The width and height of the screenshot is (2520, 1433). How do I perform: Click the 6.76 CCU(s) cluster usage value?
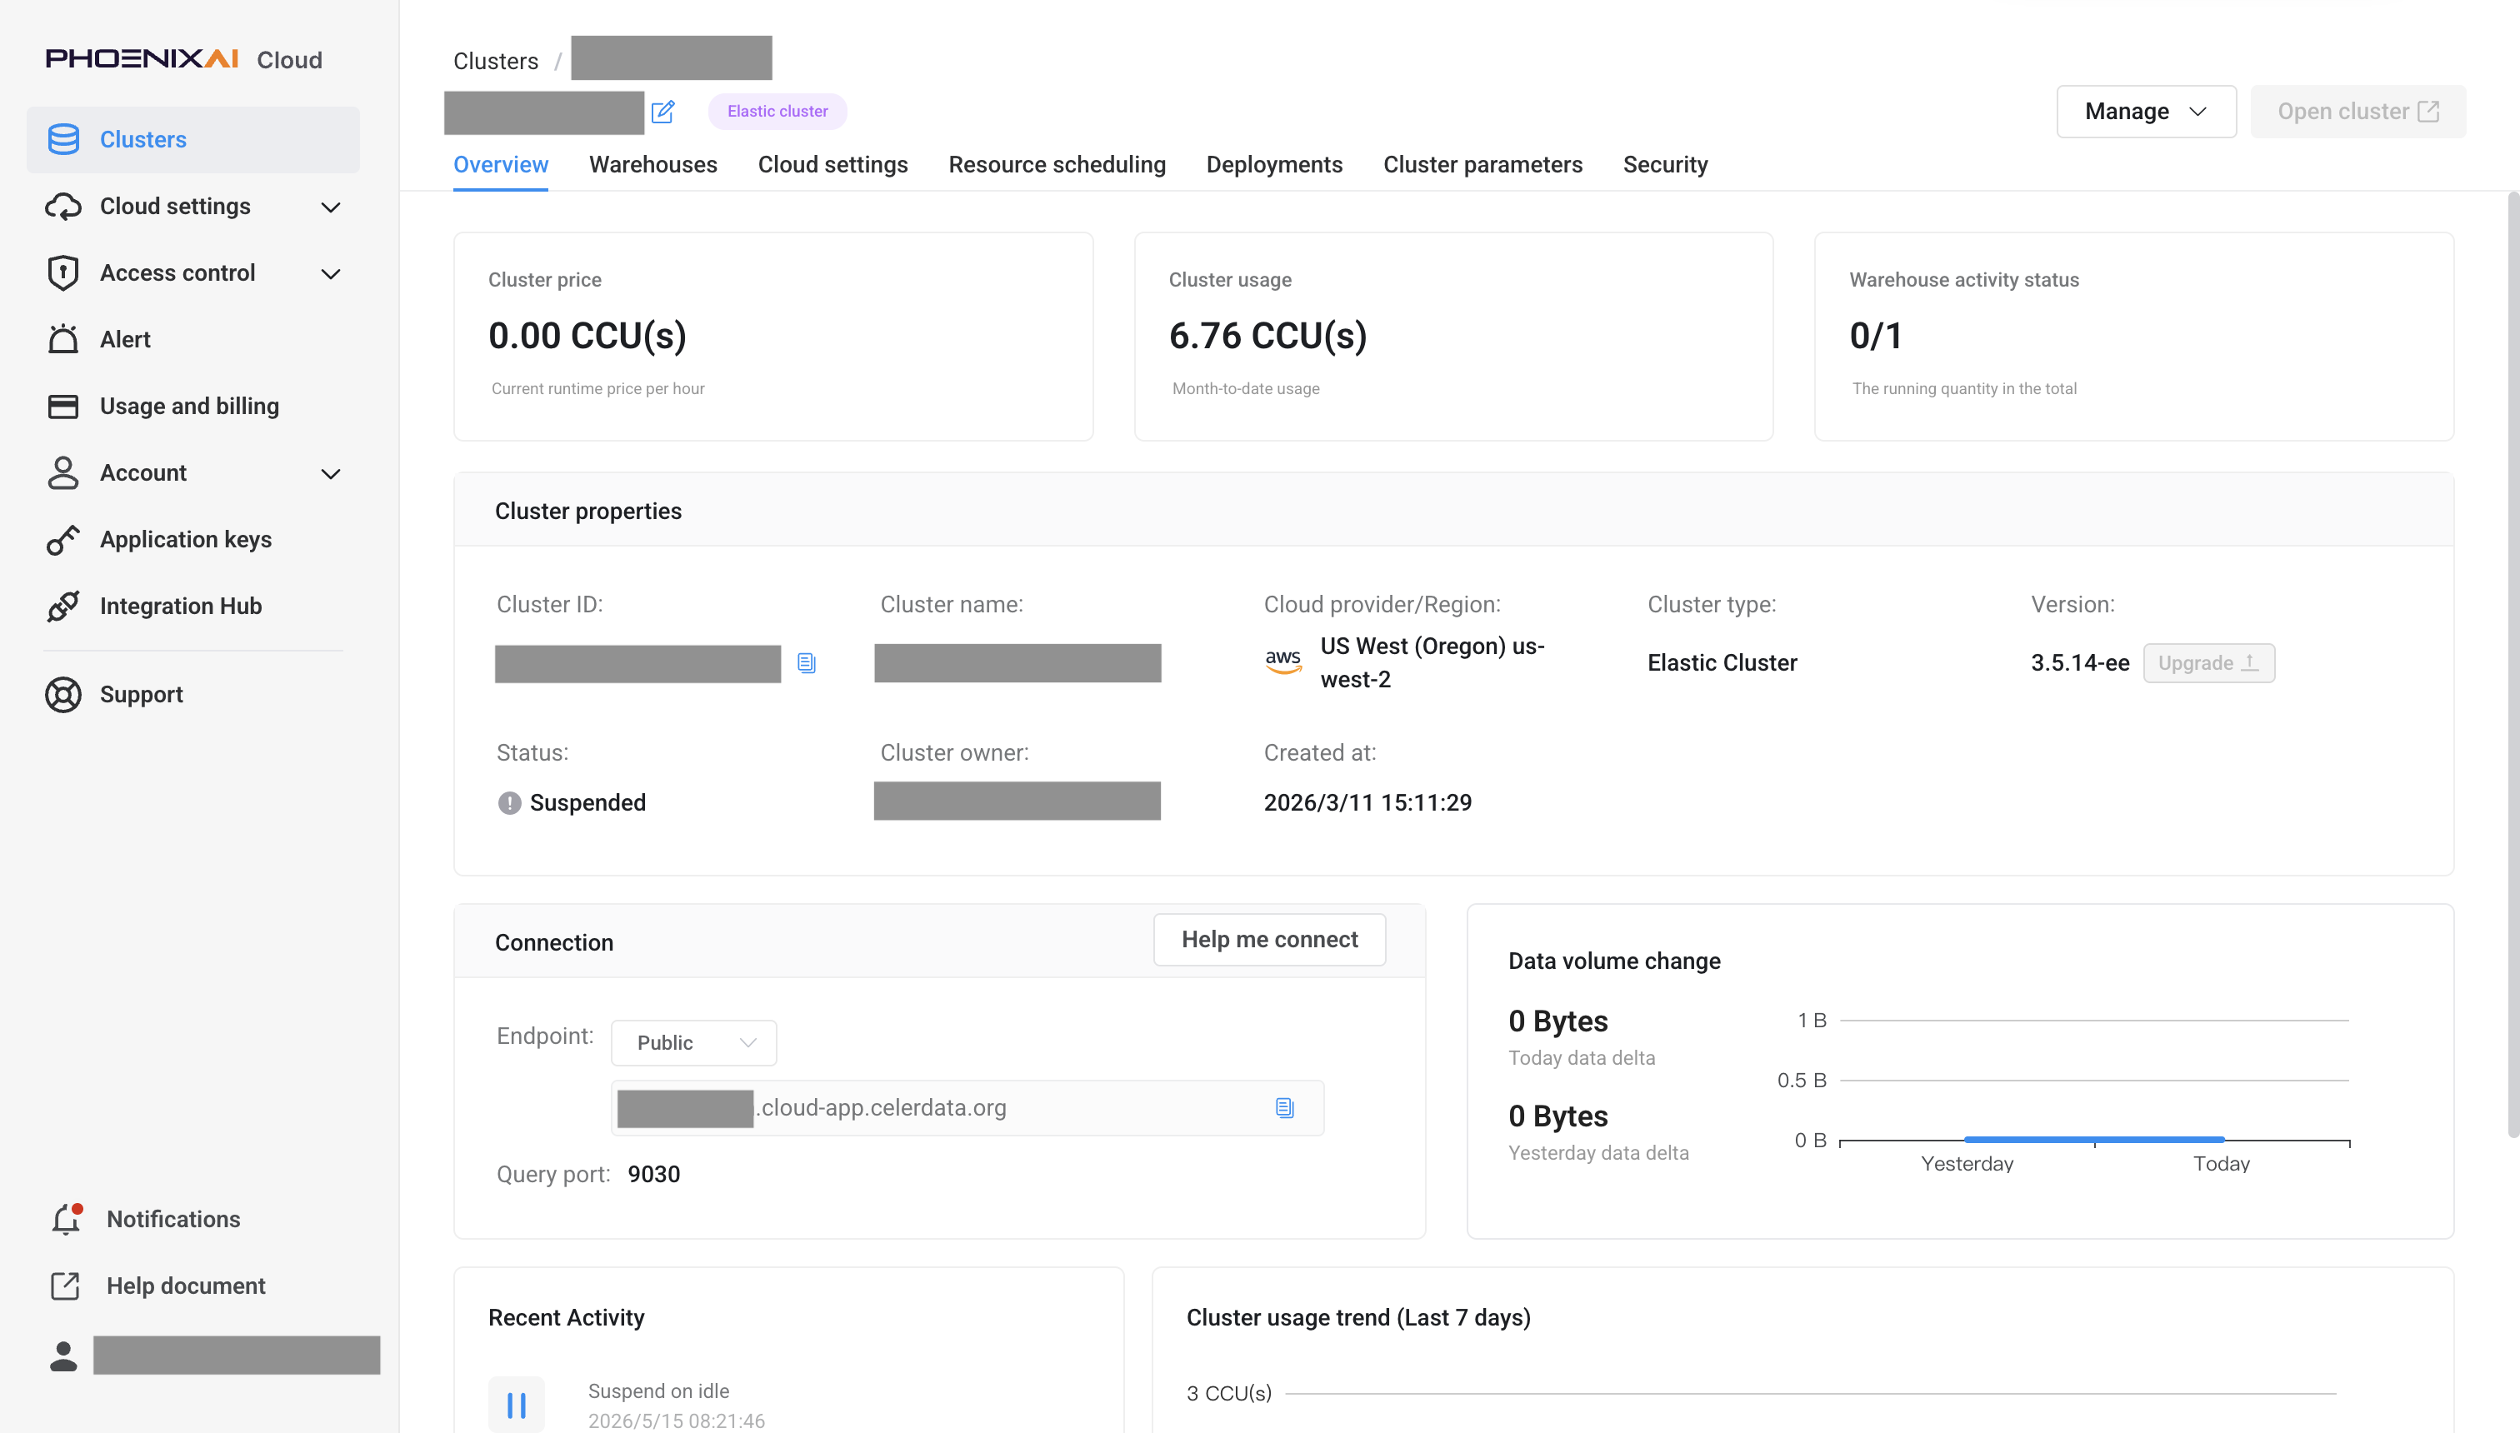pos(1267,336)
